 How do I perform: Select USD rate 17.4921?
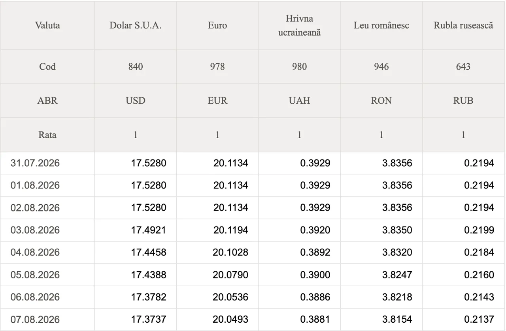(x=149, y=230)
